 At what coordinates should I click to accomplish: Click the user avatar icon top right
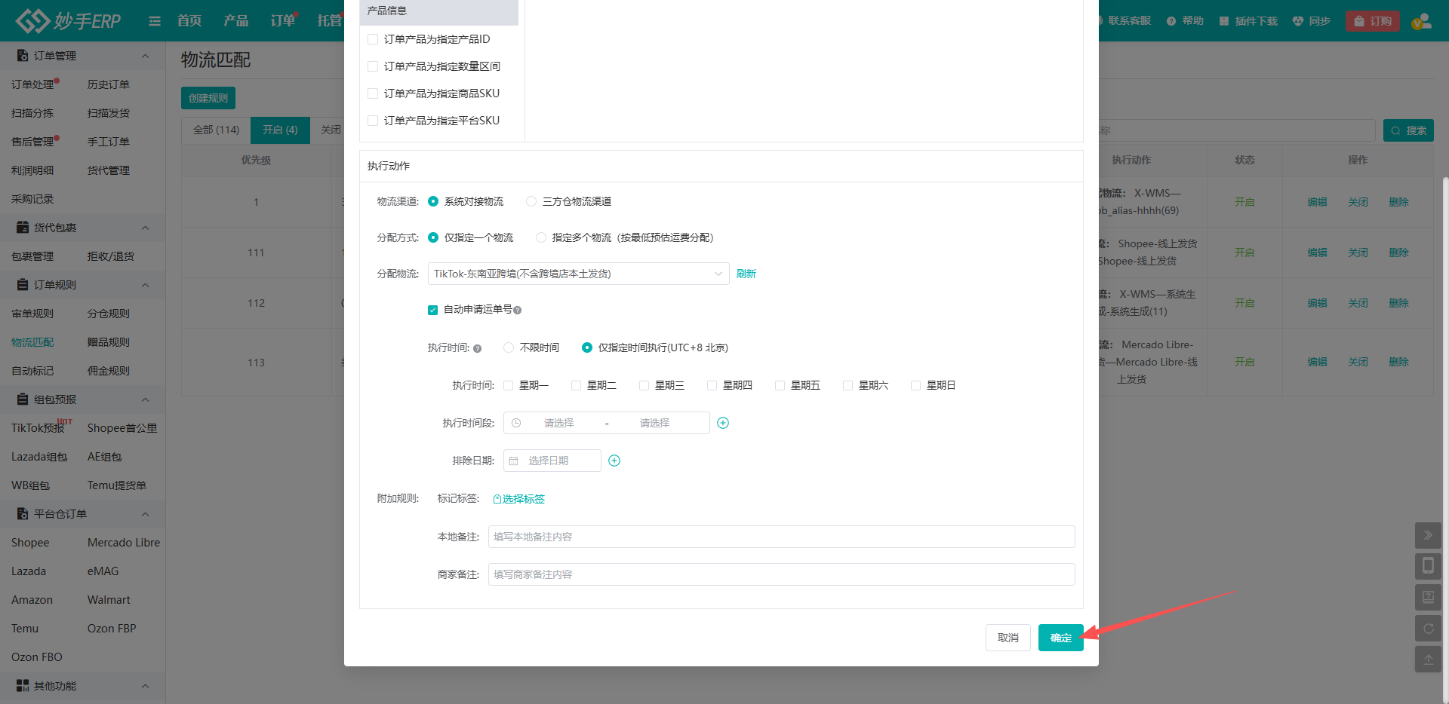point(1422,21)
